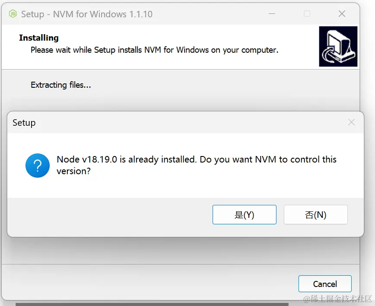This screenshot has height=306, width=375.
Task: Click the 'Setup' dialog title
Action: tap(24, 123)
